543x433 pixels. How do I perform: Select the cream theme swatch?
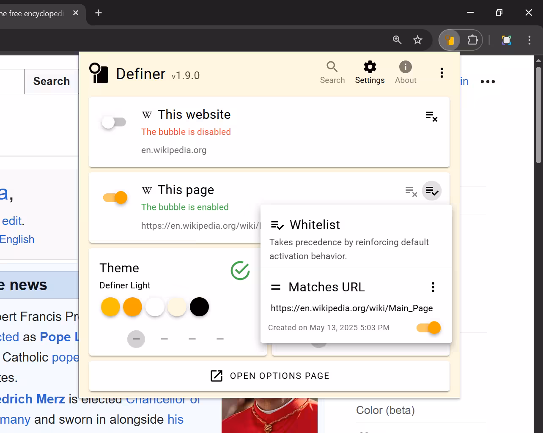pos(177,307)
